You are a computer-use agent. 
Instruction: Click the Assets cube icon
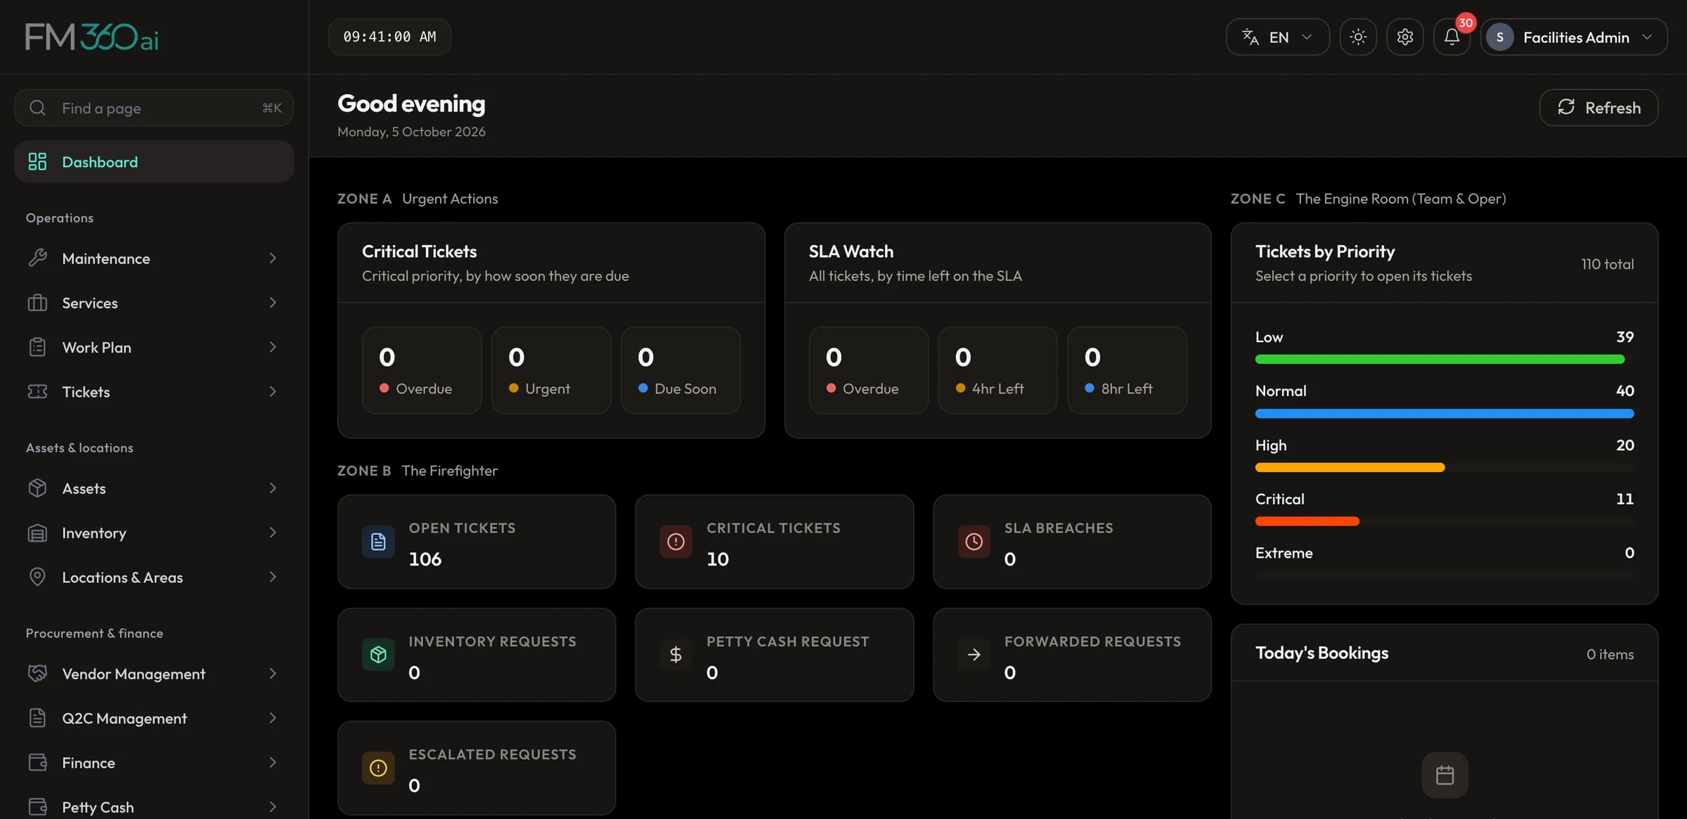pos(37,488)
